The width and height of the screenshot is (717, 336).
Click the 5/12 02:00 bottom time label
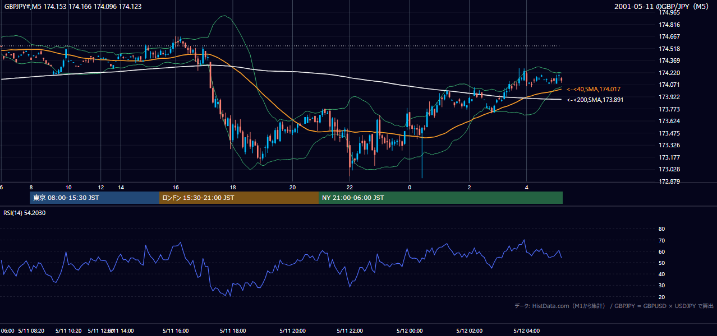pyautogui.click(x=470, y=331)
